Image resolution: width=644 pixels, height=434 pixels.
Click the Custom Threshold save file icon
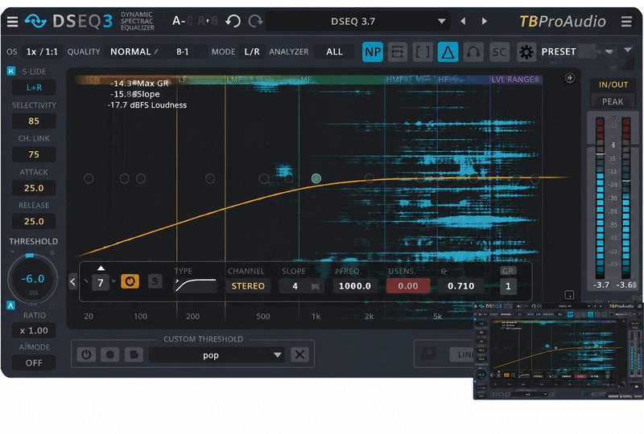[x=134, y=354]
